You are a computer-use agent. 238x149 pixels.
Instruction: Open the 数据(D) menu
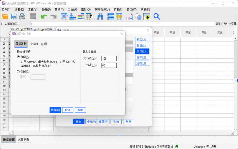(46, 9)
